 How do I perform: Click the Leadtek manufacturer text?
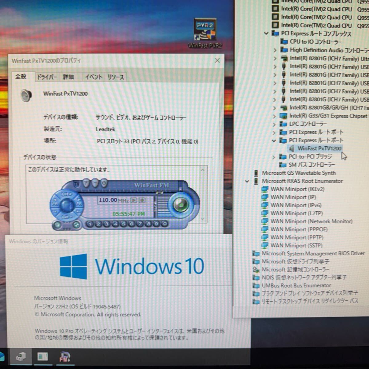[105, 129]
